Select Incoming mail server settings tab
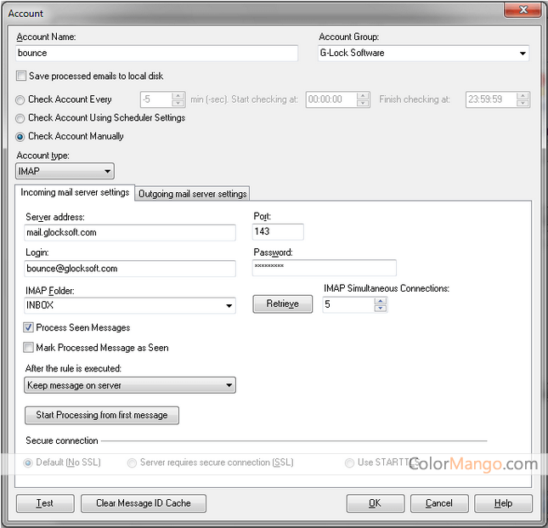This screenshot has height=528, width=548. coord(75,192)
